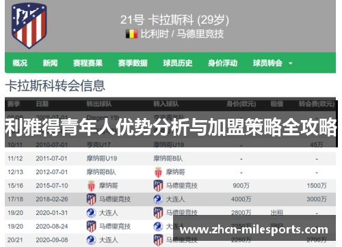This screenshot has height=247, width=342.
Task: Click the 转入球队 column header
Action: tap(166, 104)
